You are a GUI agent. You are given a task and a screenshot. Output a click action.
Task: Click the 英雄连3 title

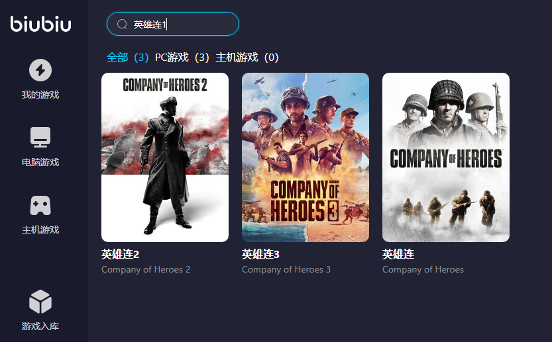click(x=260, y=254)
